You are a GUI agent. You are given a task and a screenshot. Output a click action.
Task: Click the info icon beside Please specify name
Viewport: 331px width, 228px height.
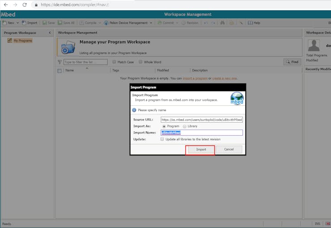click(134, 110)
